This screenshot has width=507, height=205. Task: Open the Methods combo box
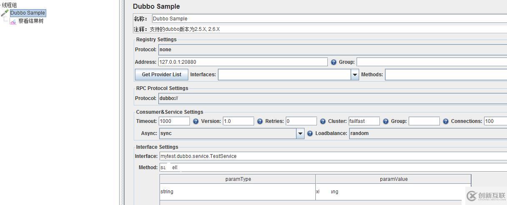446,75
